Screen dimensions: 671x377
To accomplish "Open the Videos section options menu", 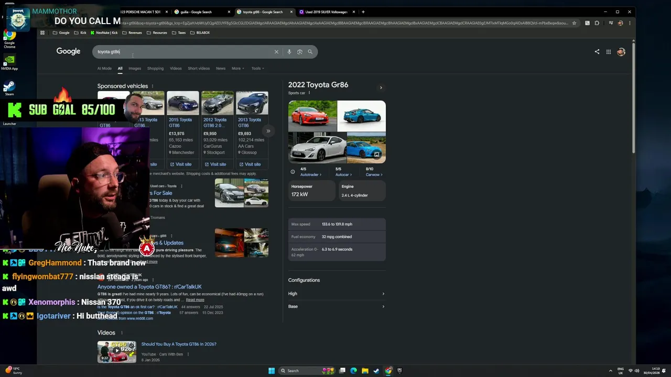I will pos(122,333).
